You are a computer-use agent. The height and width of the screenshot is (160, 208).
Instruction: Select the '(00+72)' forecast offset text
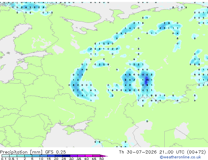pos(196,152)
